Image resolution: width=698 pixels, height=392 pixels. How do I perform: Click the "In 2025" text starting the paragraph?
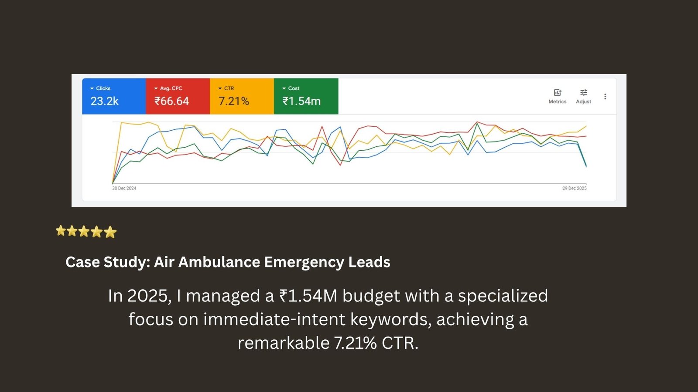(x=139, y=296)
